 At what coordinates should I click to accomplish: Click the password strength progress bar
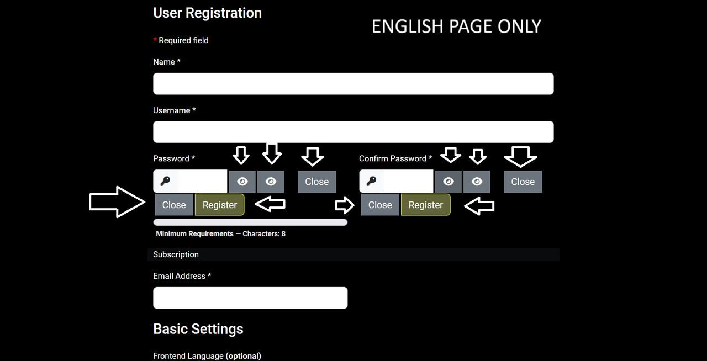click(250, 222)
